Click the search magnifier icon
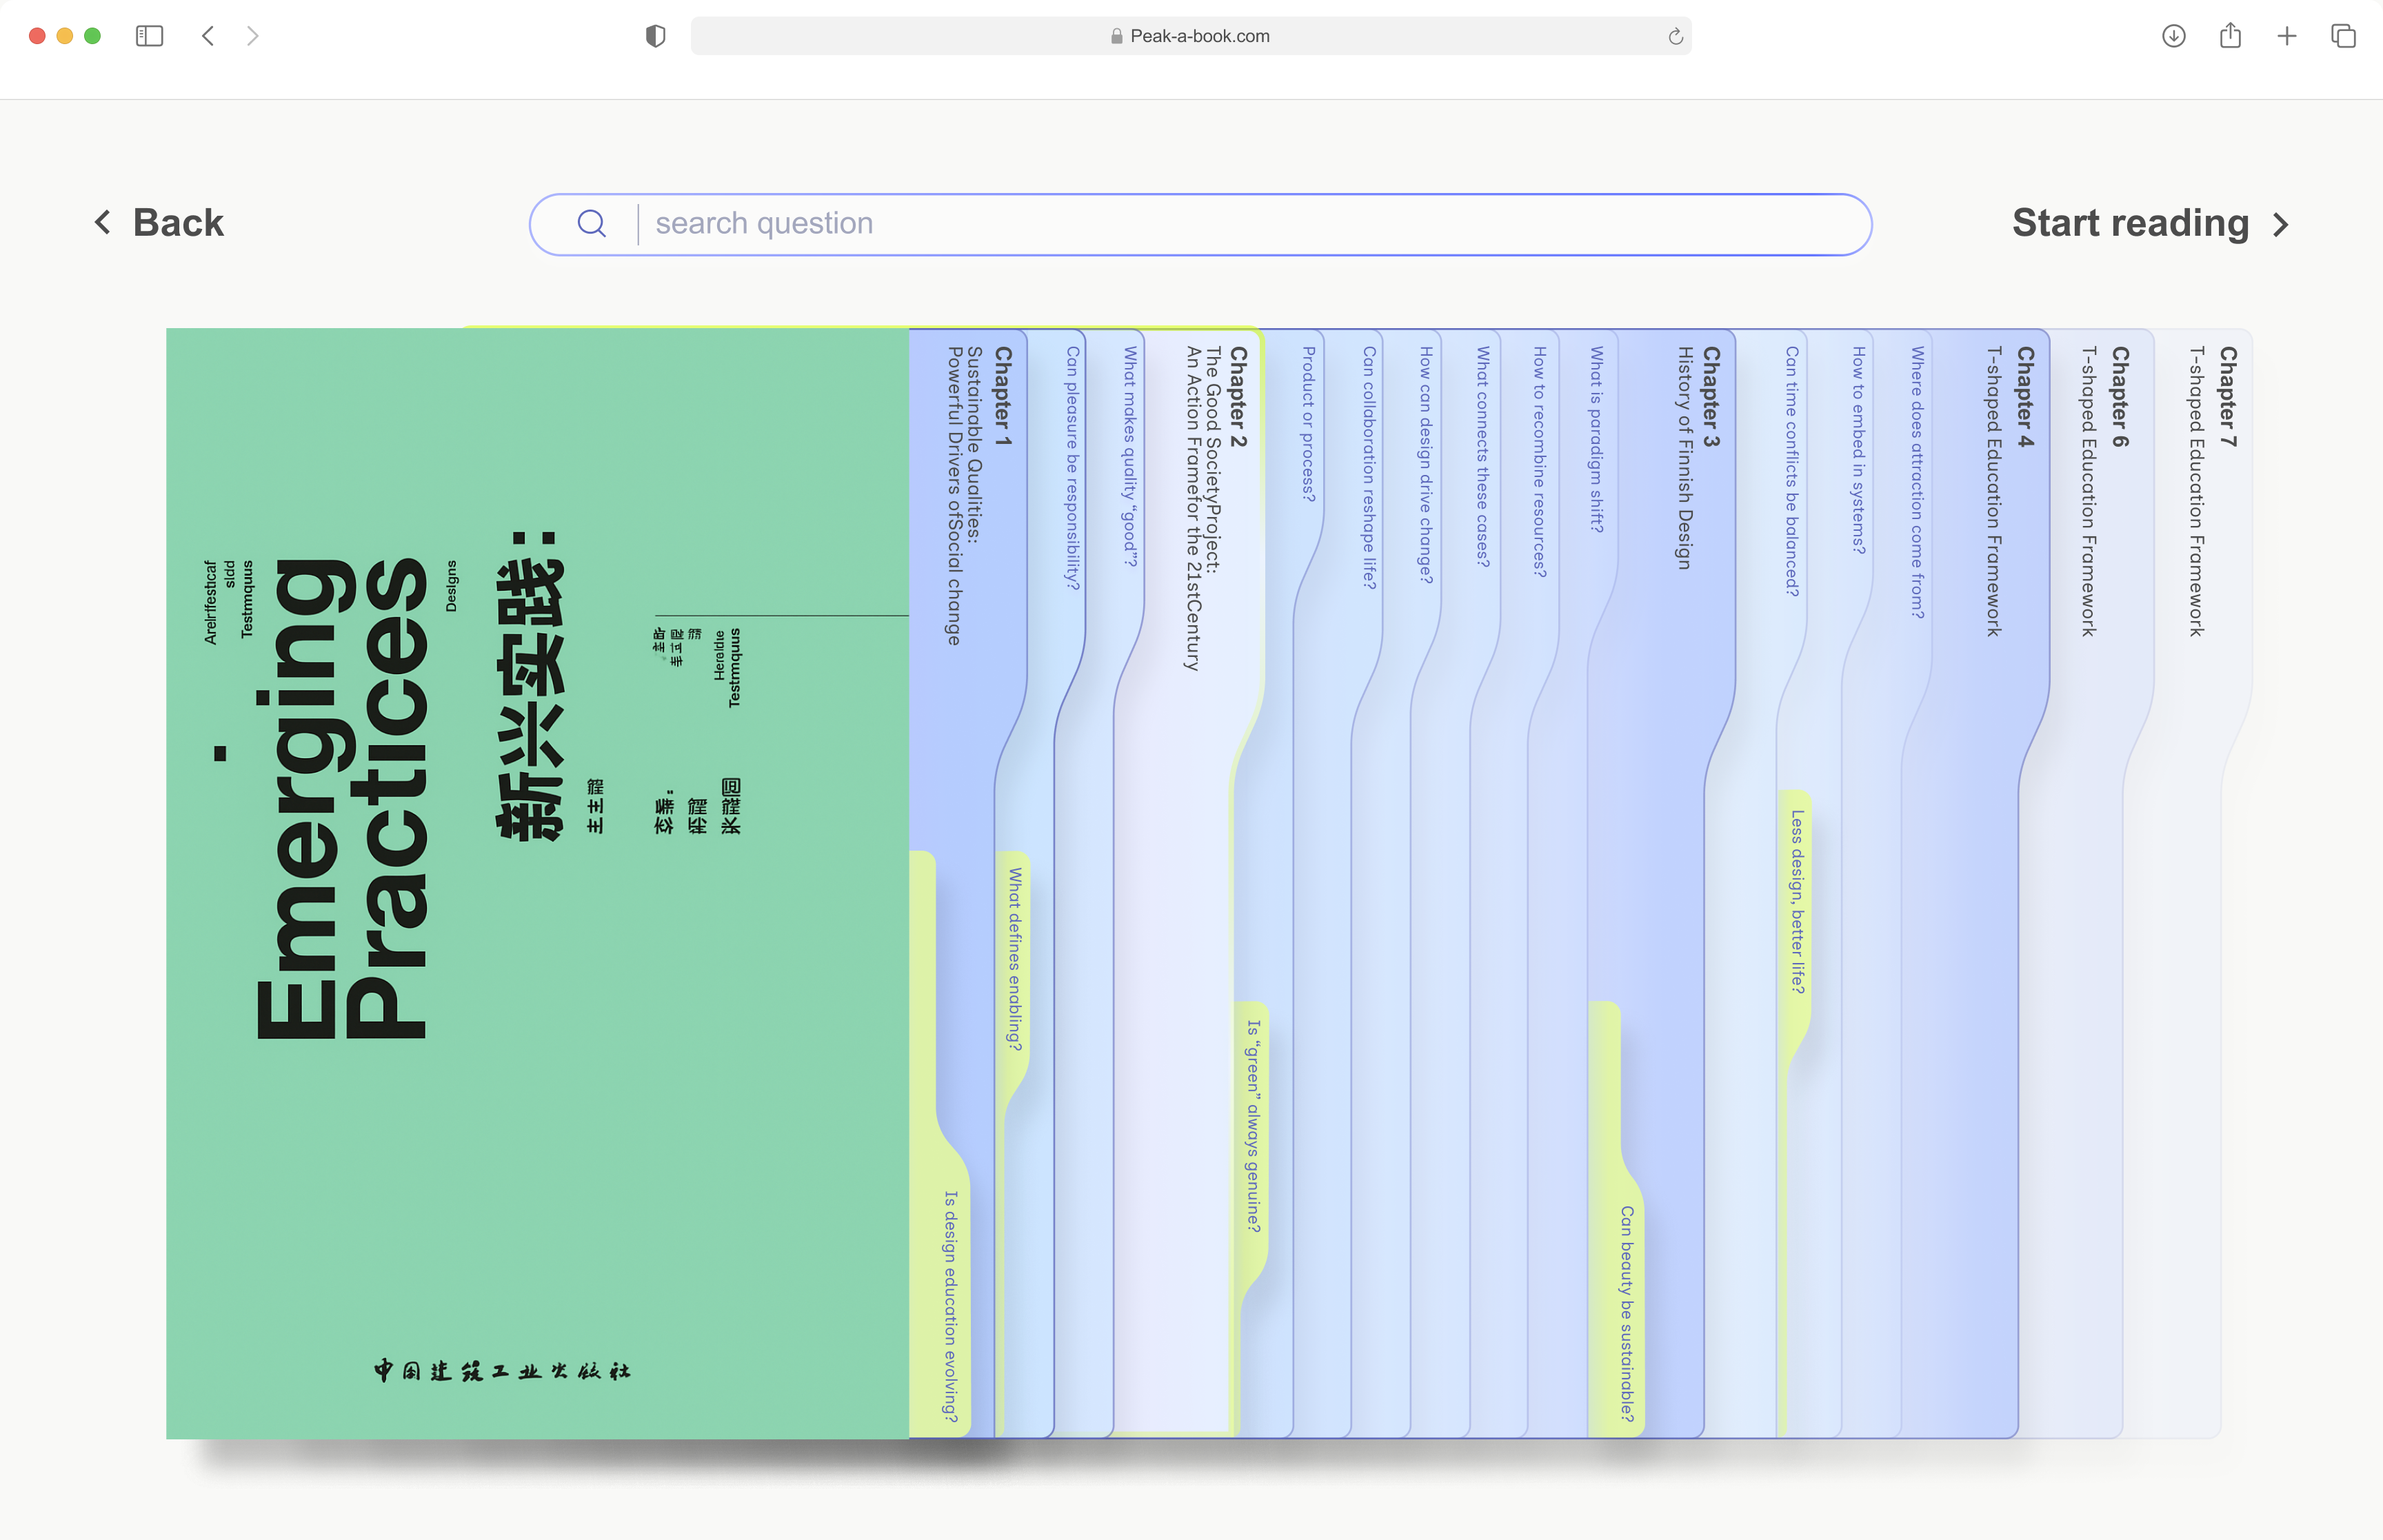 tap(591, 223)
